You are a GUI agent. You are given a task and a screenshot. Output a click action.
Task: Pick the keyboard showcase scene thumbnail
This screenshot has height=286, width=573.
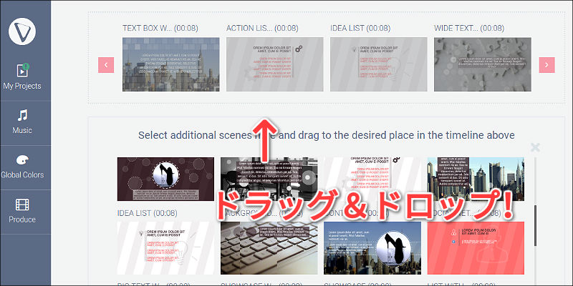(x=269, y=248)
